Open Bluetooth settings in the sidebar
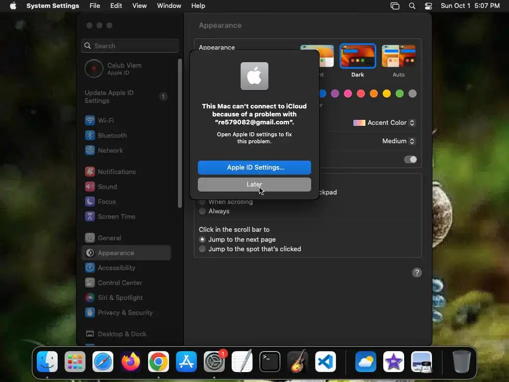 click(126, 135)
